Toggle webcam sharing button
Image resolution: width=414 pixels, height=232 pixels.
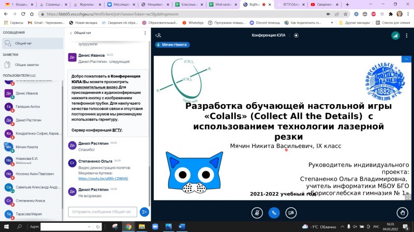(x=291, y=212)
